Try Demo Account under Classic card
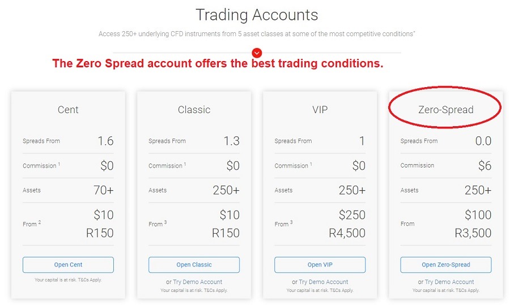This screenshot has height=305, width=510. click(x=198, y=282)
